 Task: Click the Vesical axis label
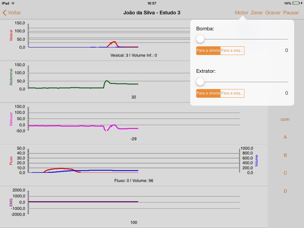click(x=11, y=35)
